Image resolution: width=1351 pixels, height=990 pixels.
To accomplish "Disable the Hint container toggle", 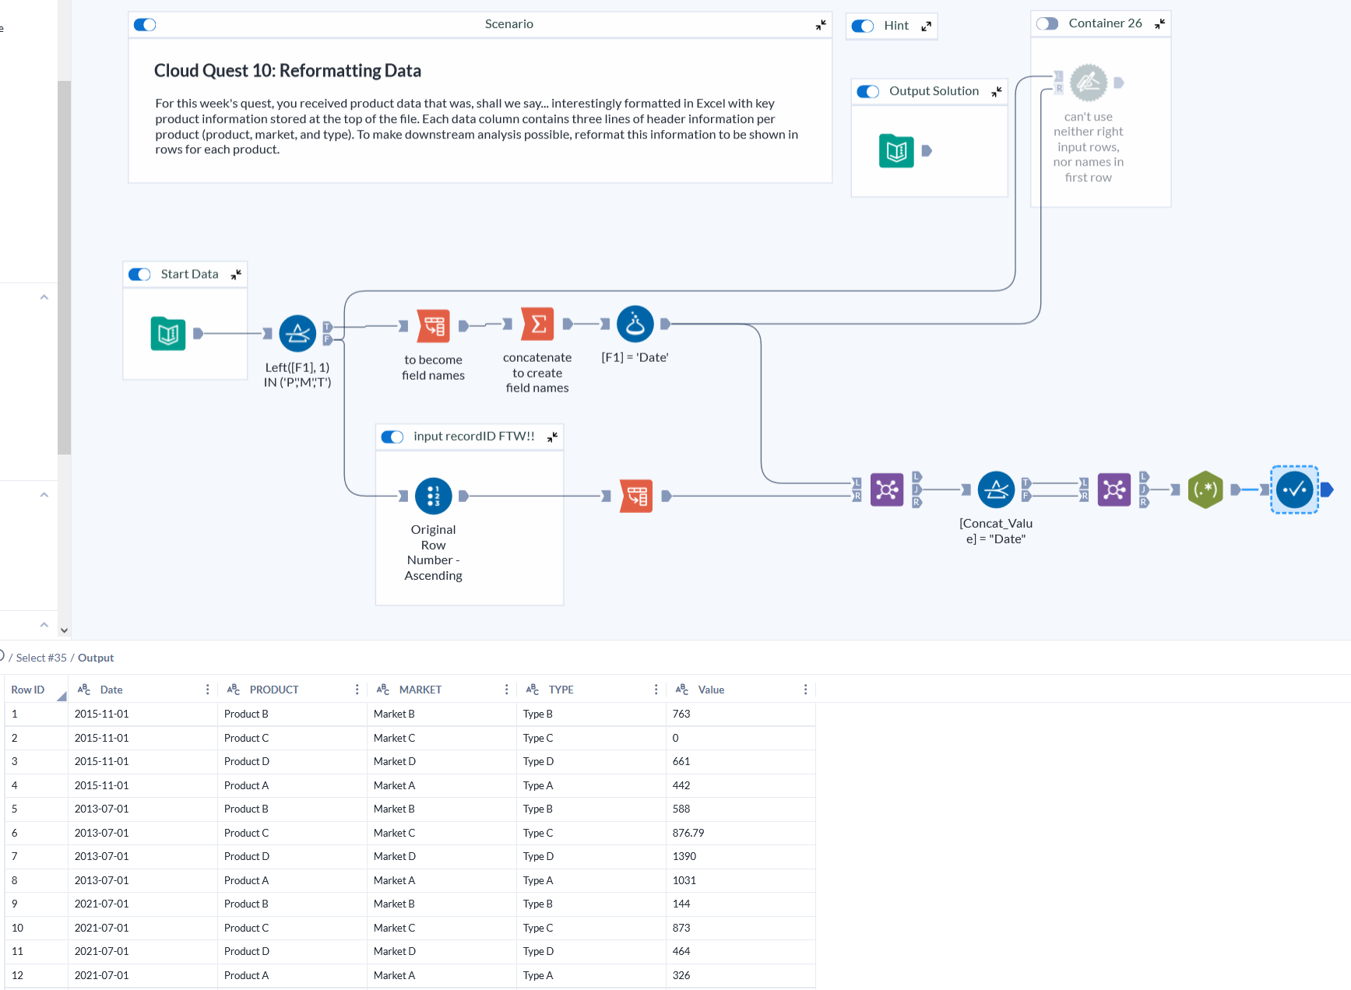I will point(862,26).
